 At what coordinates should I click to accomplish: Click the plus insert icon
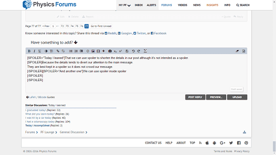point(103,51)
